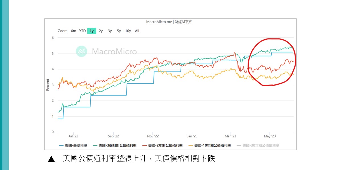Set the chart zoom to 10y
Viewport: 341px width, 170px height.
pos(128,31)
